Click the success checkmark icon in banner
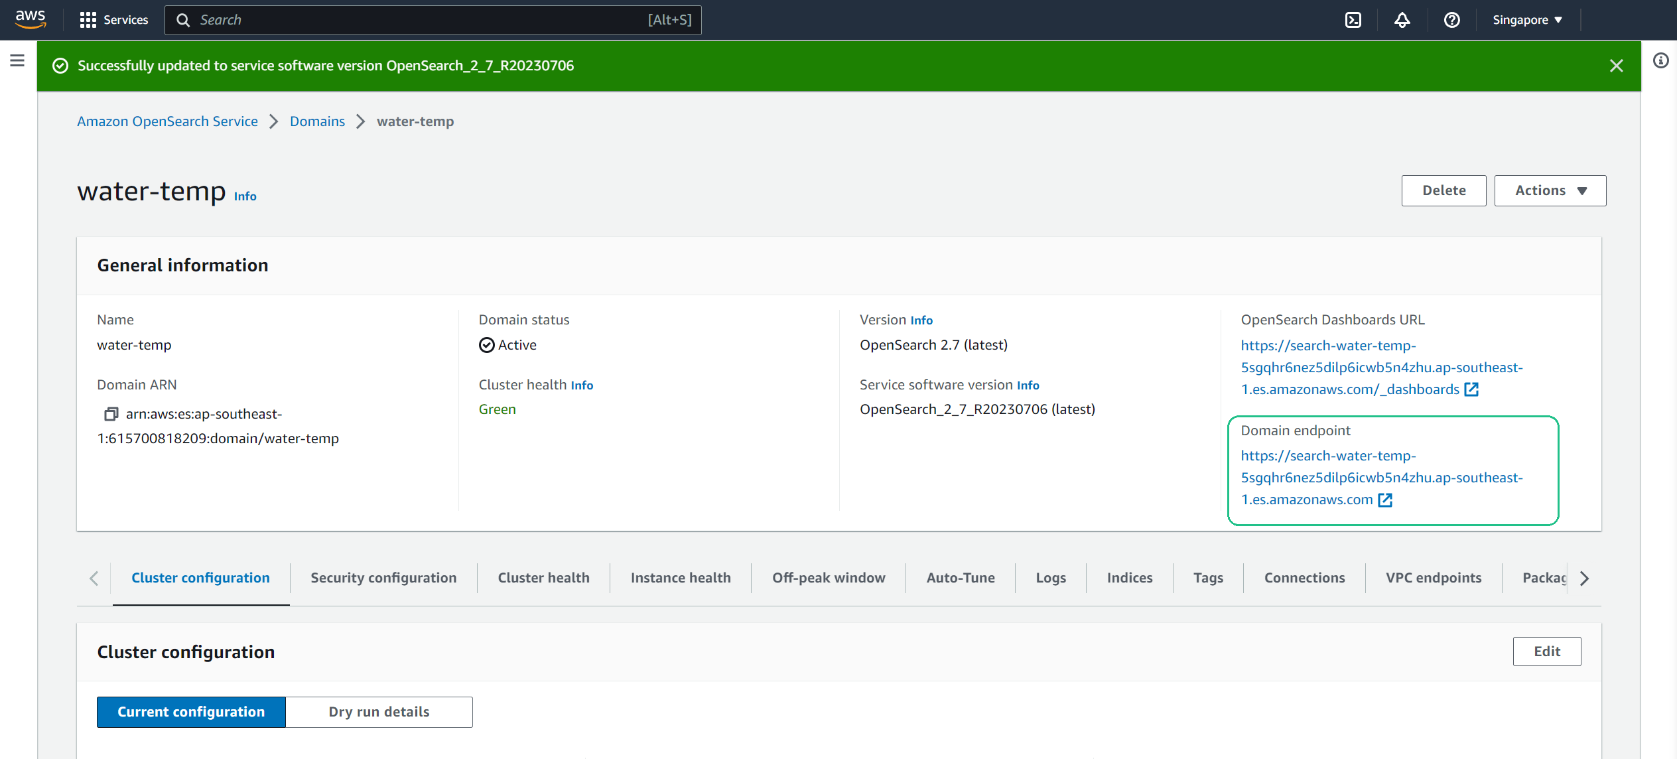This screenshot has height=759, width=1677. (60, 66)
